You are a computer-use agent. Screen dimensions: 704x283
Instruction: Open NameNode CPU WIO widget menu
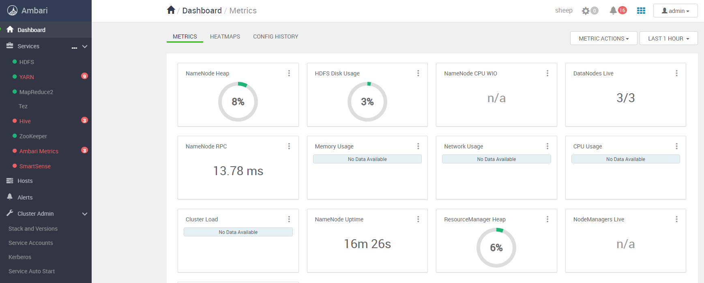pos(547,73)
